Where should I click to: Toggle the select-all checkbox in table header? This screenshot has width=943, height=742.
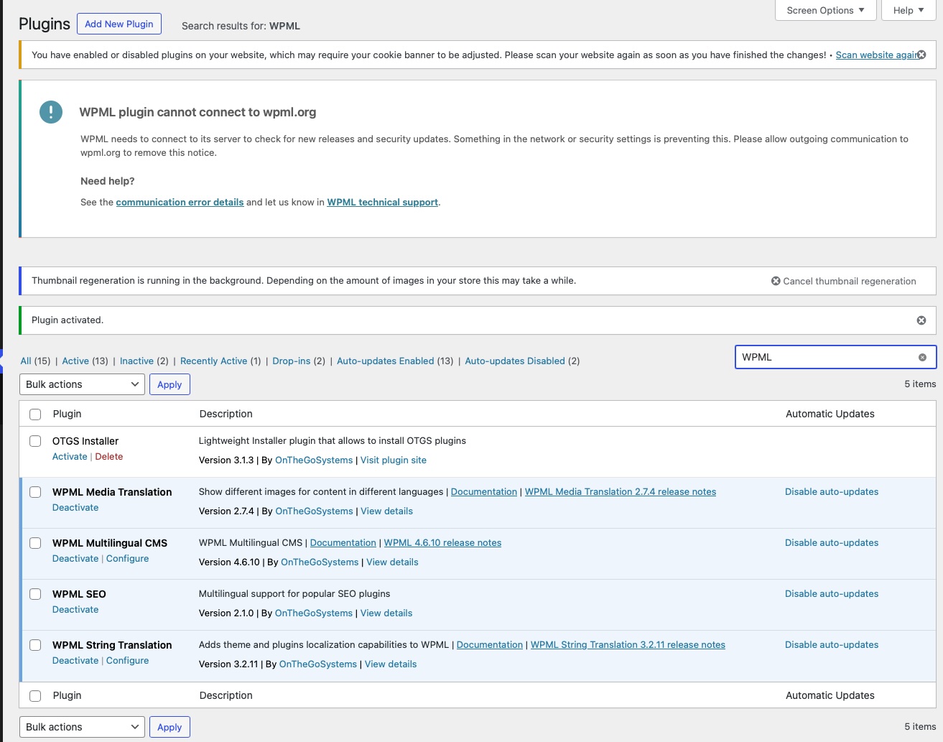(x=35, y=414)
